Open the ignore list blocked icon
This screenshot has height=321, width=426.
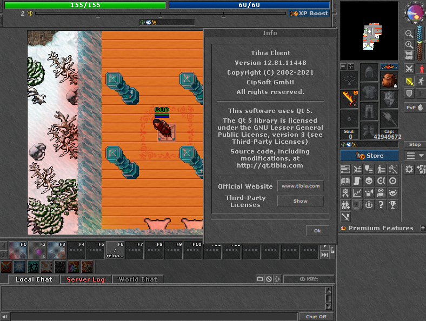click(x=269, y=279)
